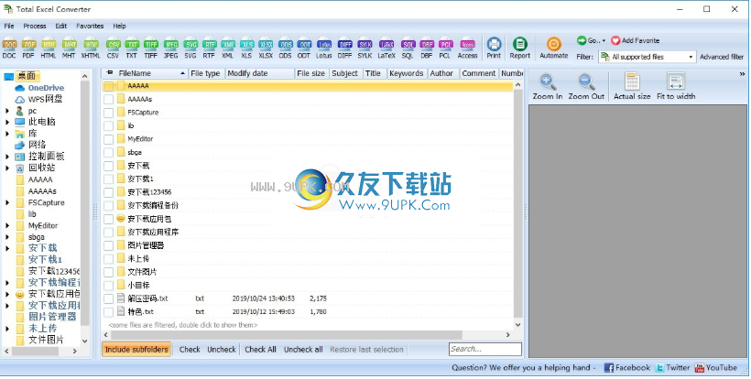This screenshot has height=379, width=751.
Task: Select the ODT format icon
Action: pos(304,48)
